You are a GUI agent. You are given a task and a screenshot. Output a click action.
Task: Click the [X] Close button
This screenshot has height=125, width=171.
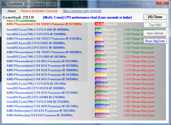[x=155, y=17]
